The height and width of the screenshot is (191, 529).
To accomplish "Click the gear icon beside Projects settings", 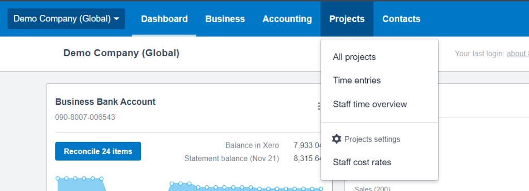I will click(336, 139).
